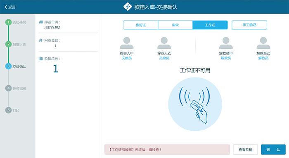
Task: Click the 网点总数 label
Action: pyautogui.click(x=52, y=40)
